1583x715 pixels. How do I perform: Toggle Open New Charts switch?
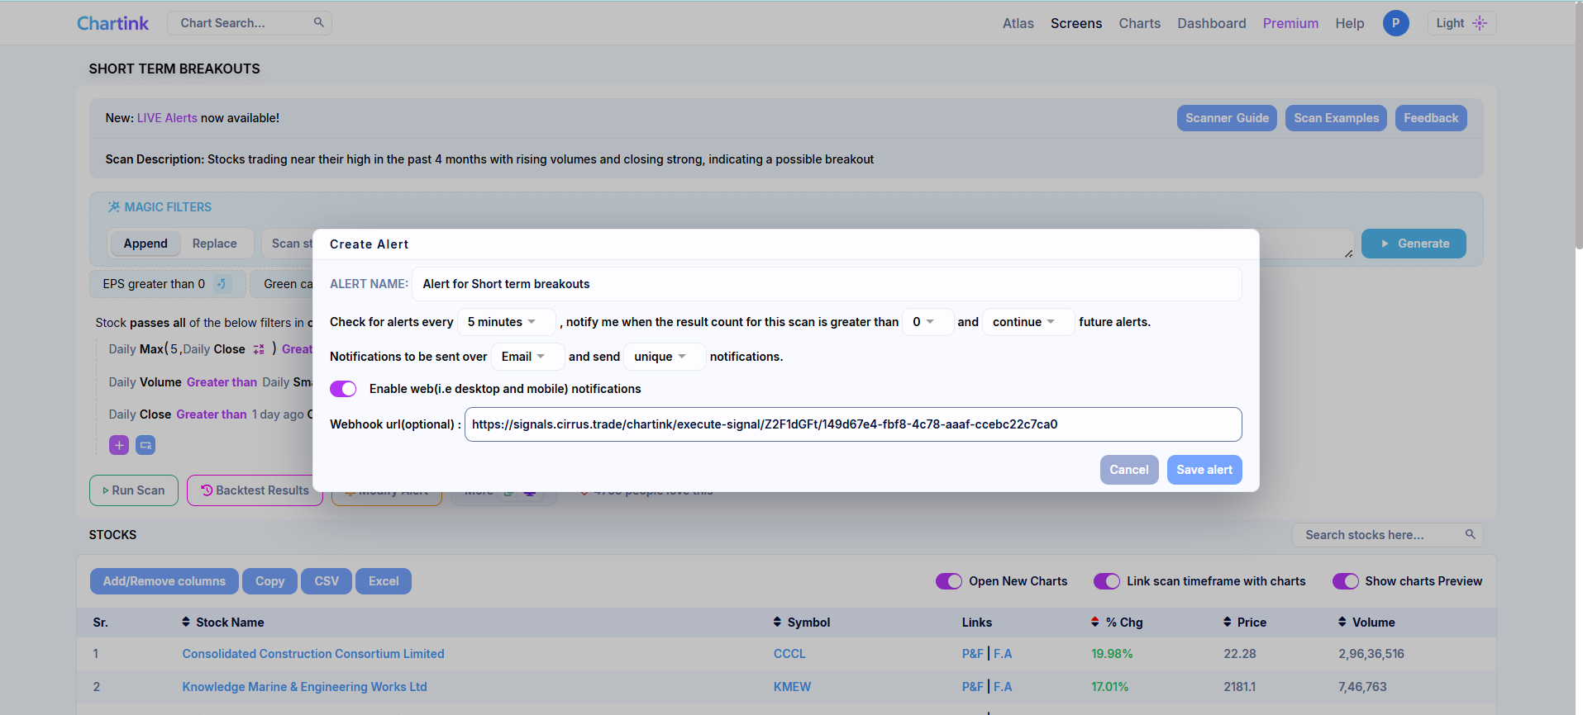coord(948,581)
